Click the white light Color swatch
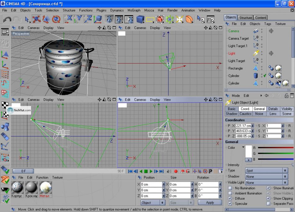This screenshot has height=212, width=295. tap(249, 152)
